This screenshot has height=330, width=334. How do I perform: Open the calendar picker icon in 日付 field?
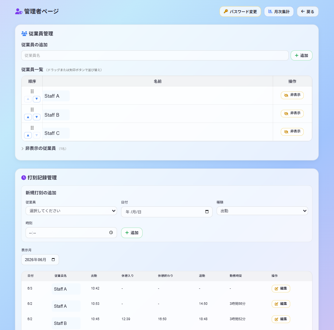(207, 211)
